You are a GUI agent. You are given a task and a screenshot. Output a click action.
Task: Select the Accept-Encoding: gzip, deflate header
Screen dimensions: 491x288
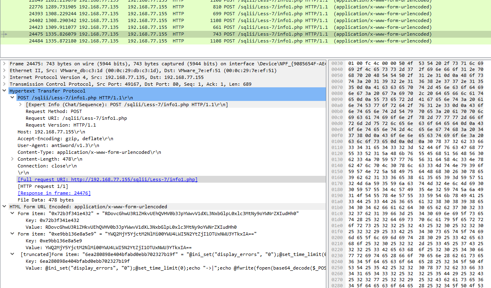(65, 139)
